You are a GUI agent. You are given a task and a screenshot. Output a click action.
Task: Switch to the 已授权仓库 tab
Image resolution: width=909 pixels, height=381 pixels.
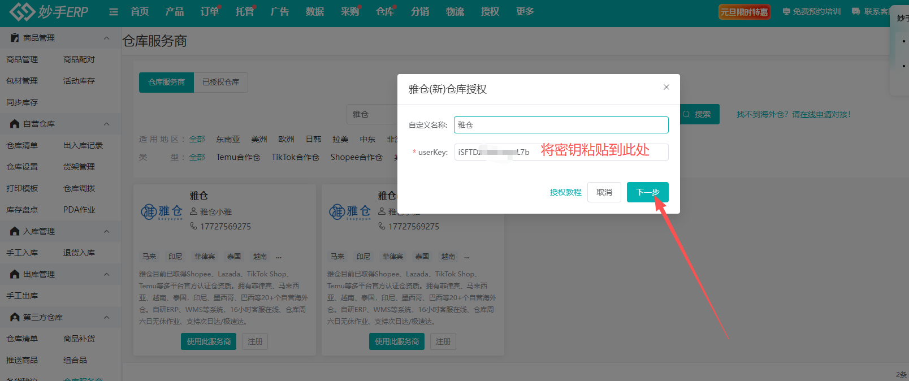220,83
